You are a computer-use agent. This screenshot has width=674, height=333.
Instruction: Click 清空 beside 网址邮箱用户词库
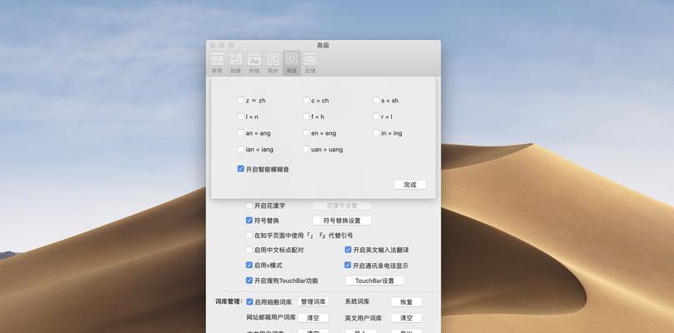(x=313, y=318)
